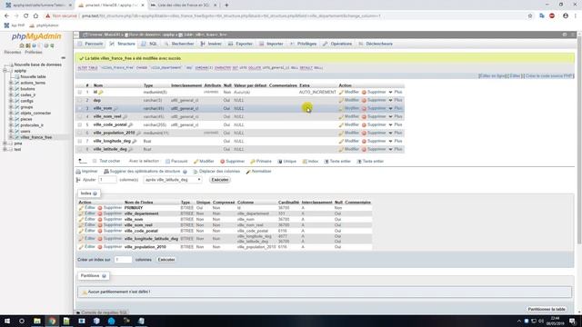Click the red Supprimer icon for the dep column
Image resolution: width=582 pixels, height=327 pixels.
coord(364,100)
